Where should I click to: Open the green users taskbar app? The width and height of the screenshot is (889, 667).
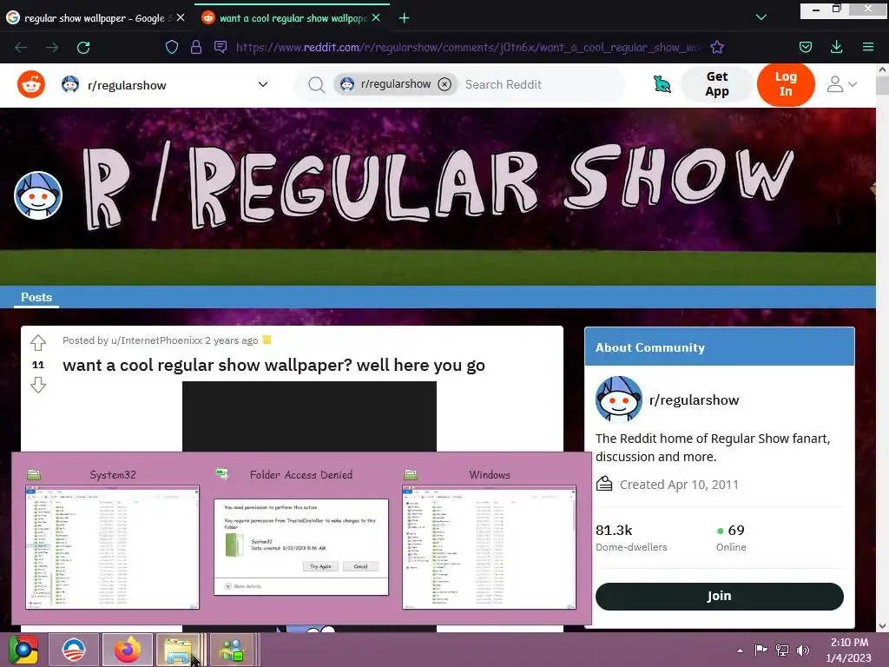coord(233,650)
